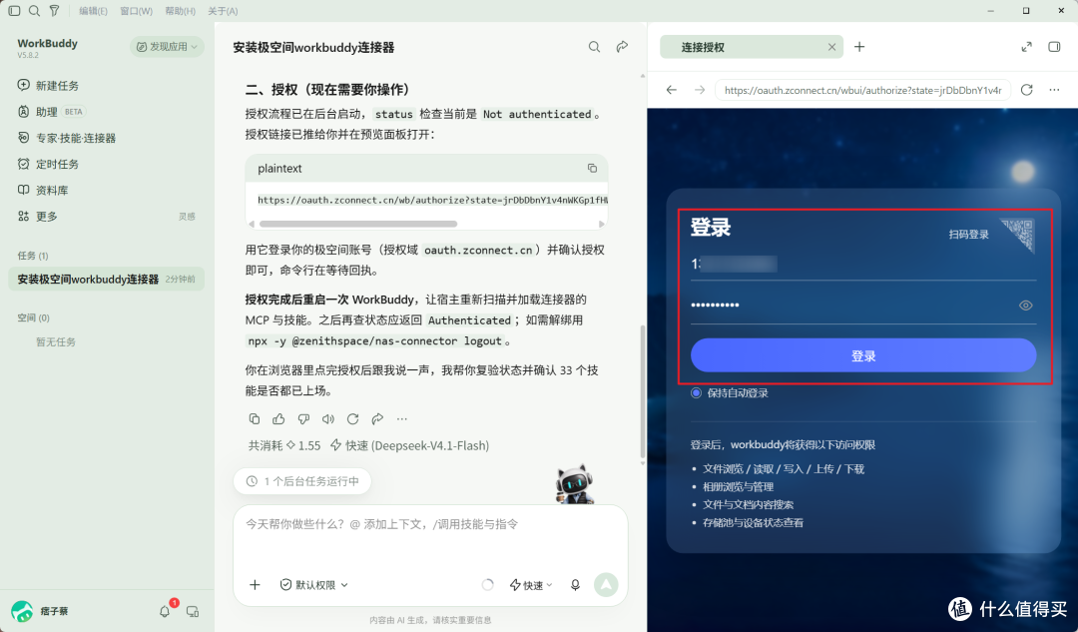Copy the assistant reply
1078x632 pixels.
pyautogui.click(x=254, y=418)
